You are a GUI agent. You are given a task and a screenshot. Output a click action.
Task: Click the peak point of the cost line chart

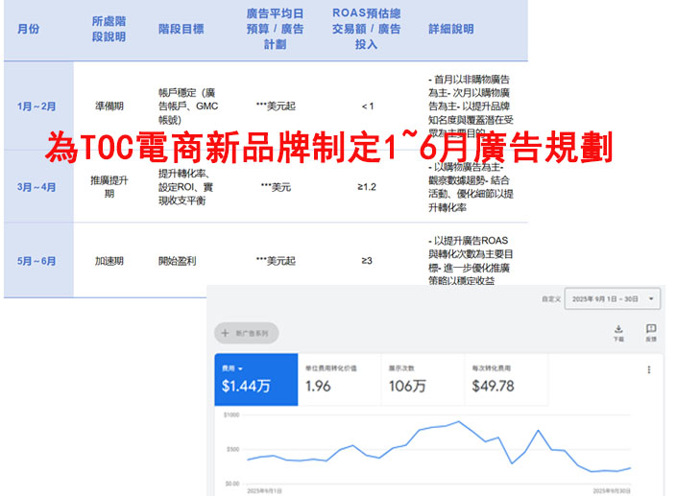tap(458, 421)
